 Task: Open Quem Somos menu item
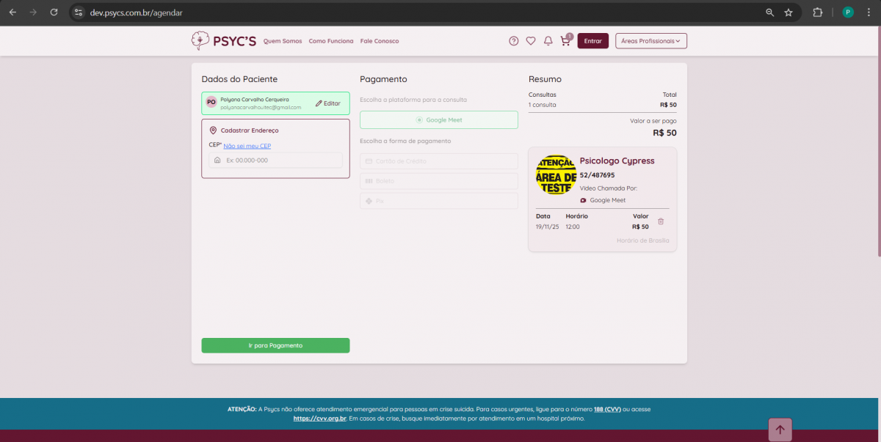coord(283,41)
